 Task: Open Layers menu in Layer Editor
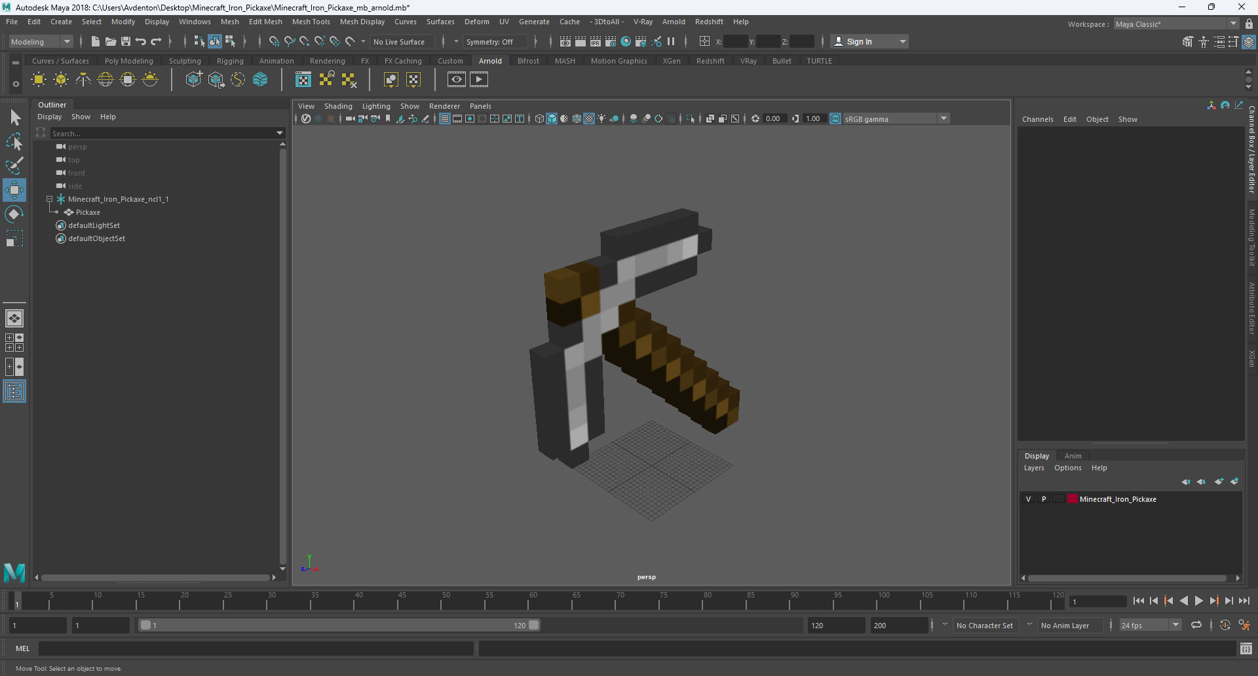point(1034,468)
